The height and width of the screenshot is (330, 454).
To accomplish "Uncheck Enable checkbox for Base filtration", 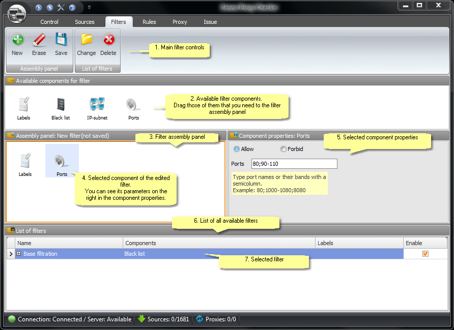I will (425, 254).
